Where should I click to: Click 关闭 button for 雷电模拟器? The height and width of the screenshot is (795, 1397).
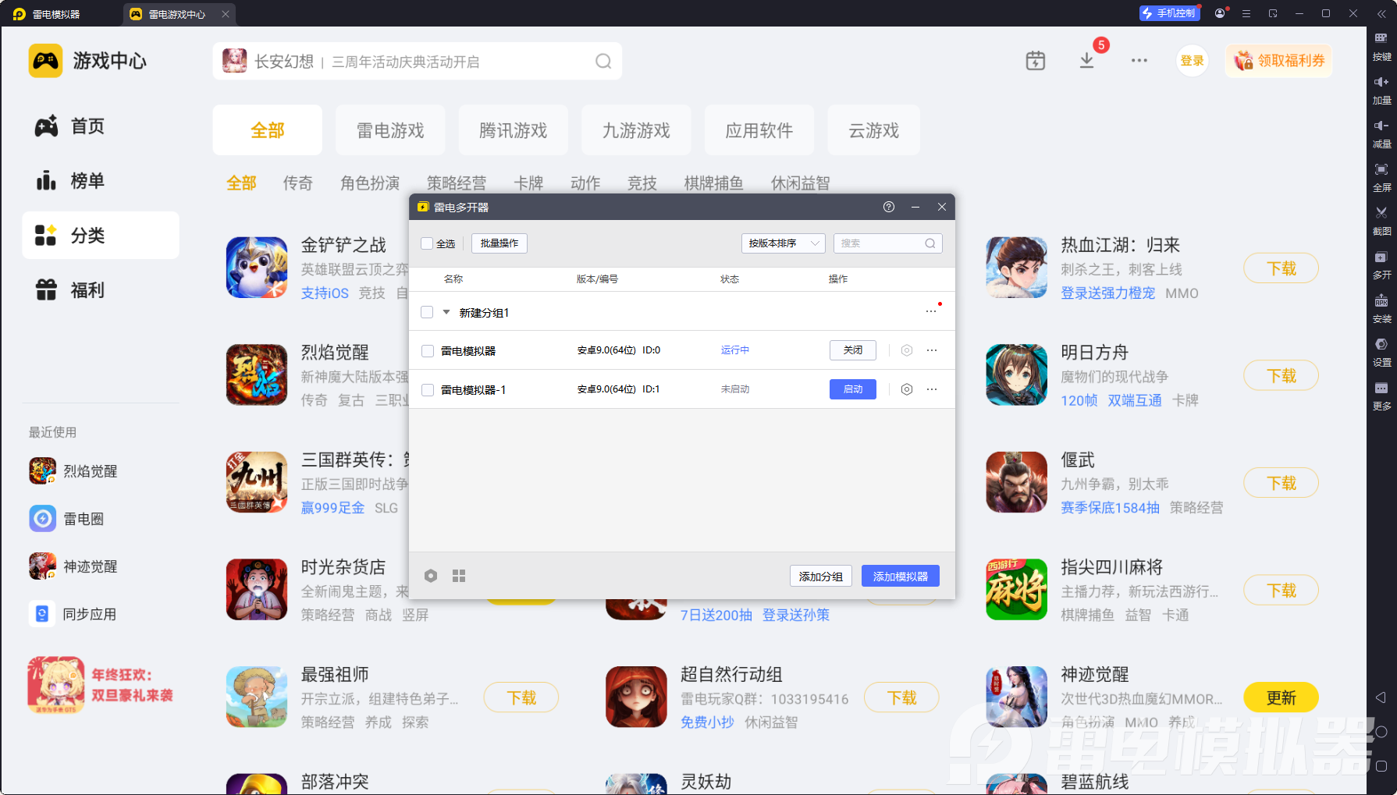pos(853,350)
